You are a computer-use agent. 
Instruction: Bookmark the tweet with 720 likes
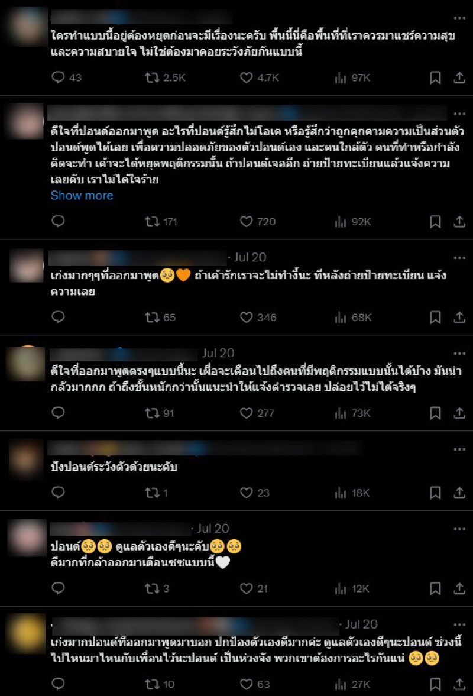[435, 222]
